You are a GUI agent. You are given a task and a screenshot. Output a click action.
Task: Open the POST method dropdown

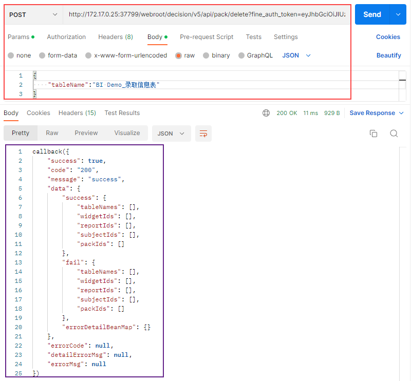[x=33, y=15]
